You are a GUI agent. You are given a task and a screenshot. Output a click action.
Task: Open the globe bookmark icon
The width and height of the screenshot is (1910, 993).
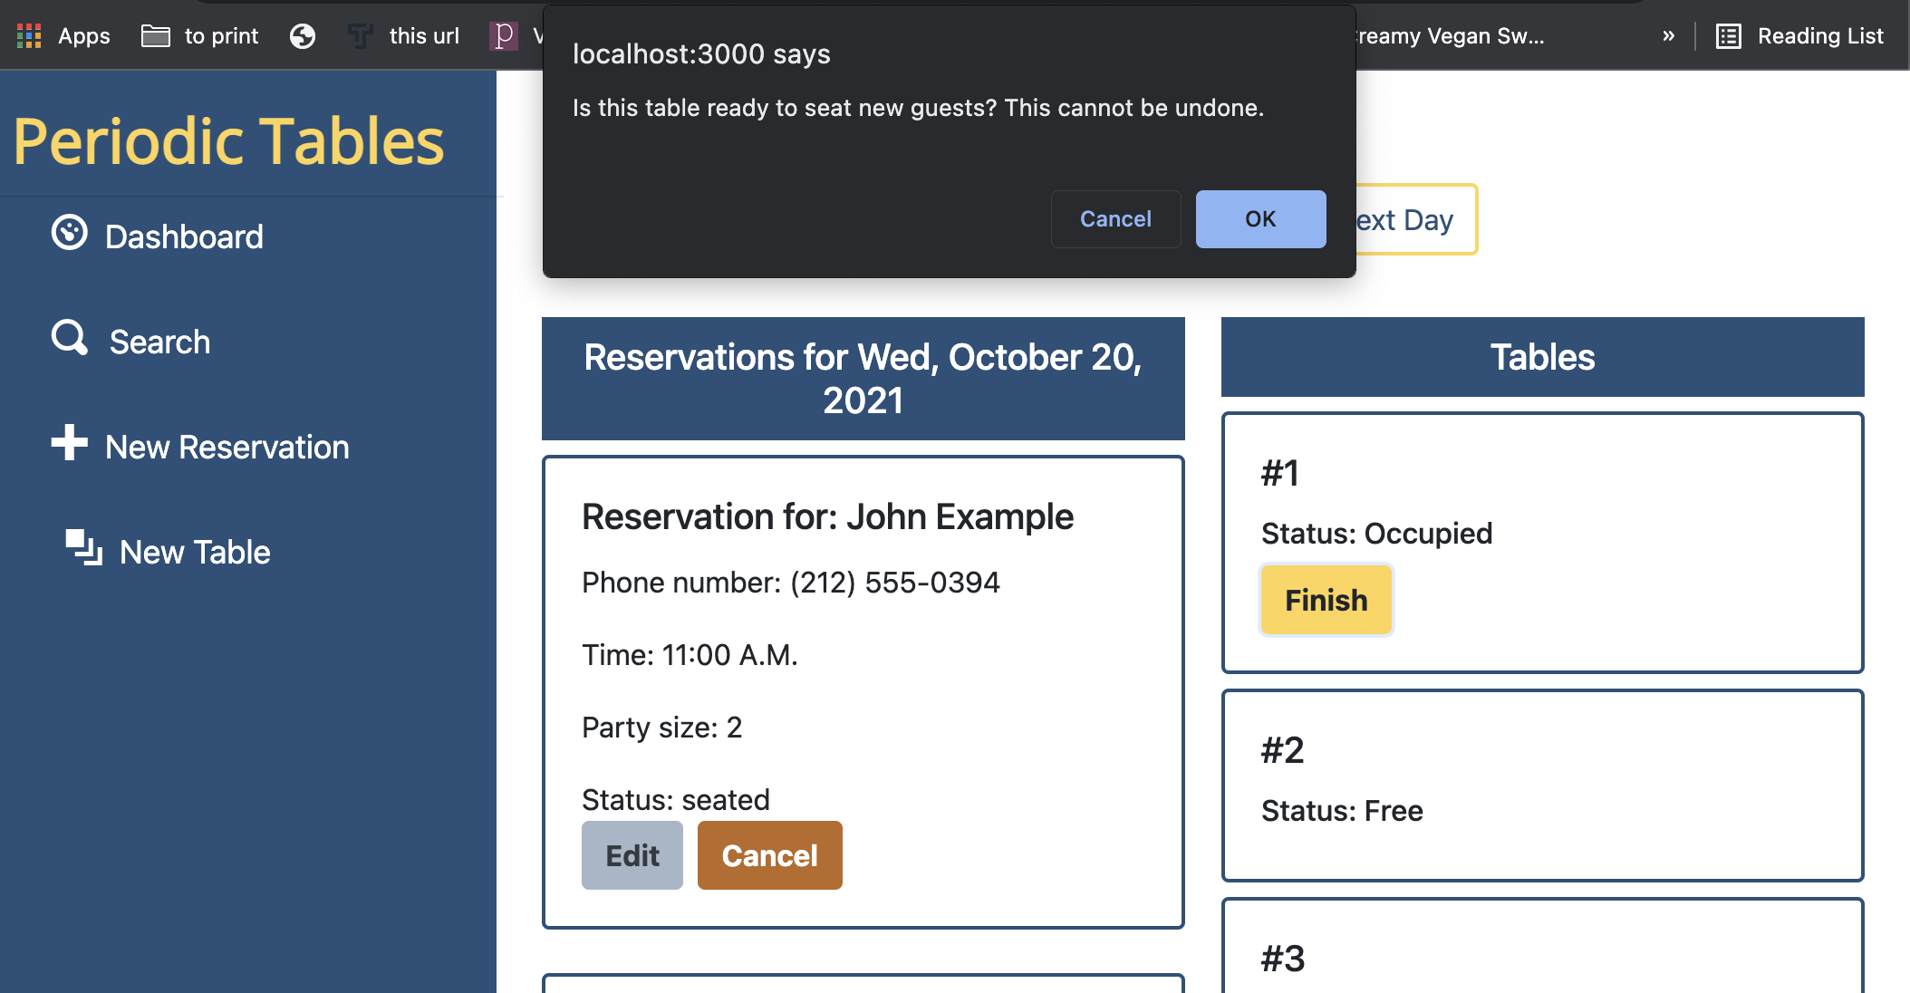(x=303, y=36)
